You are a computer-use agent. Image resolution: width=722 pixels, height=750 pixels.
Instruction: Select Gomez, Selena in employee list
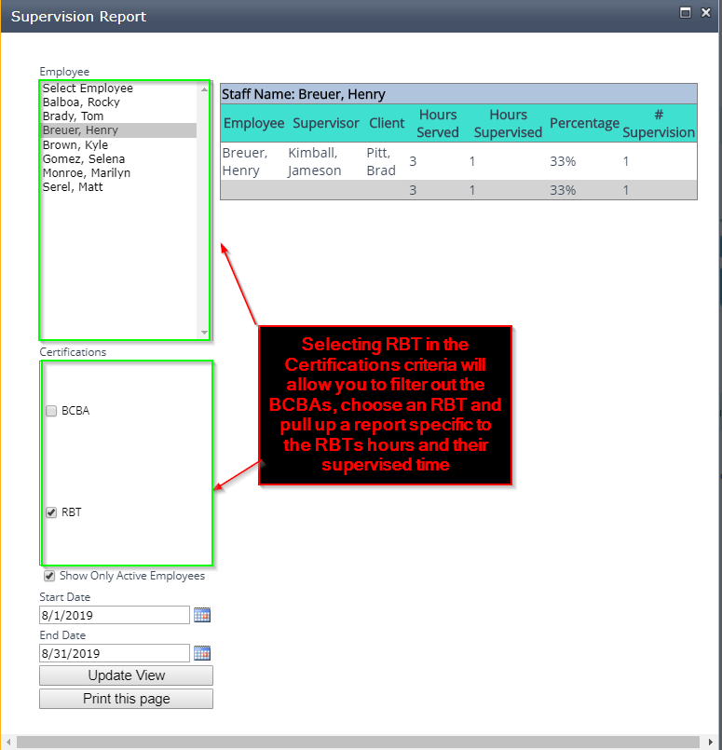118,158
